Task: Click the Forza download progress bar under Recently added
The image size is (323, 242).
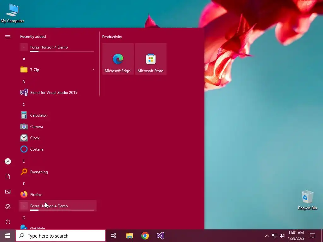Action: tap(62, 51)
